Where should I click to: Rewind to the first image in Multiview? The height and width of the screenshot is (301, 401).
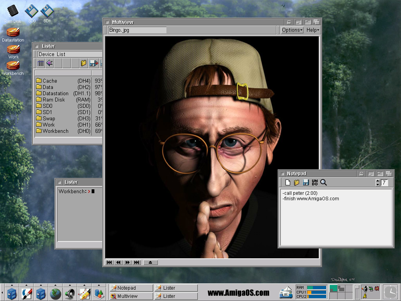point(110,263)
